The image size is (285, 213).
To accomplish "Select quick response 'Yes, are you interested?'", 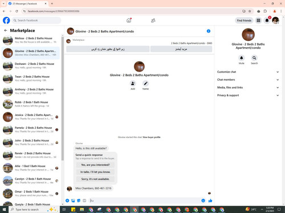I will (x=95, y=165).
